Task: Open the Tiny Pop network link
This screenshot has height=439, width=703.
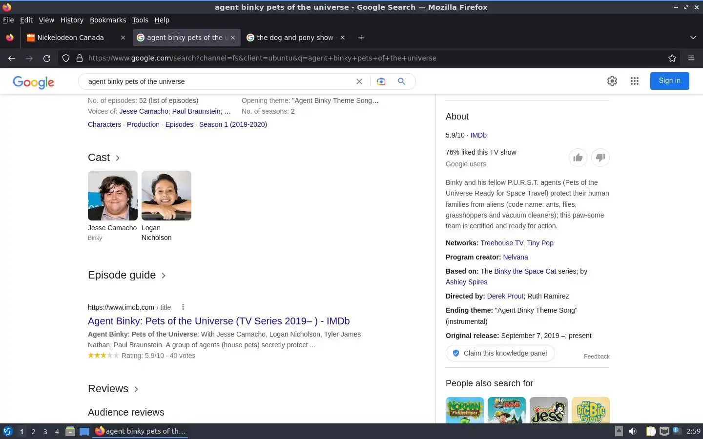Action: [540, 243]
